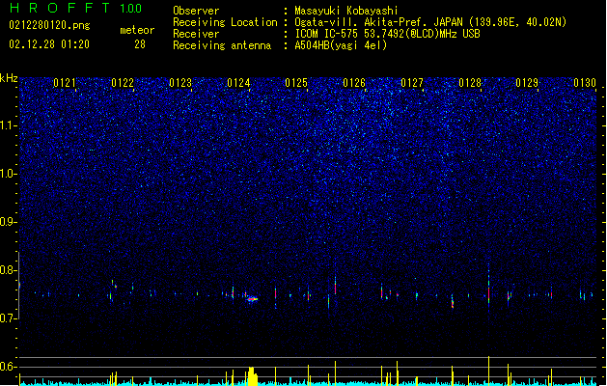Select the filename 0212280120.png

click(x=49, y=25)
